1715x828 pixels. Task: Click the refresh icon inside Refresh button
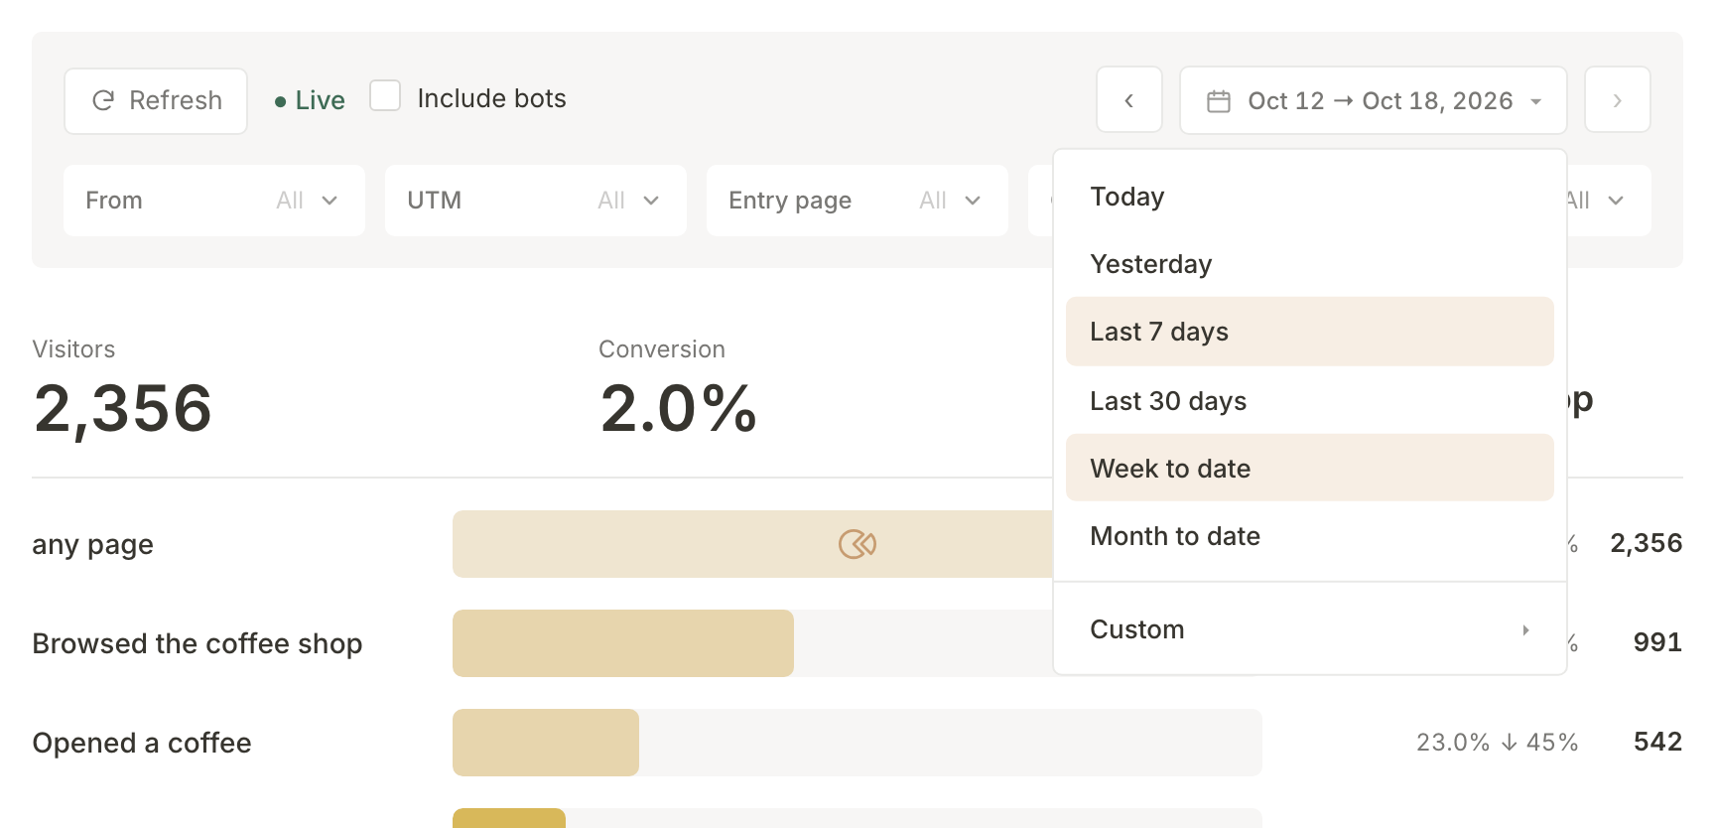pos(103,100)
